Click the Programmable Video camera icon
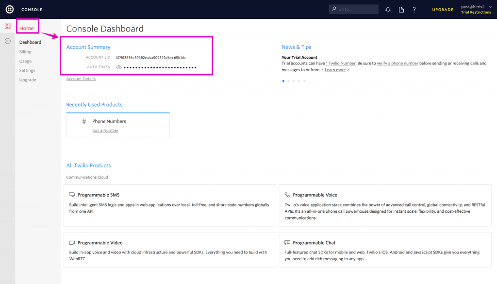 click(x=72, y=242)
